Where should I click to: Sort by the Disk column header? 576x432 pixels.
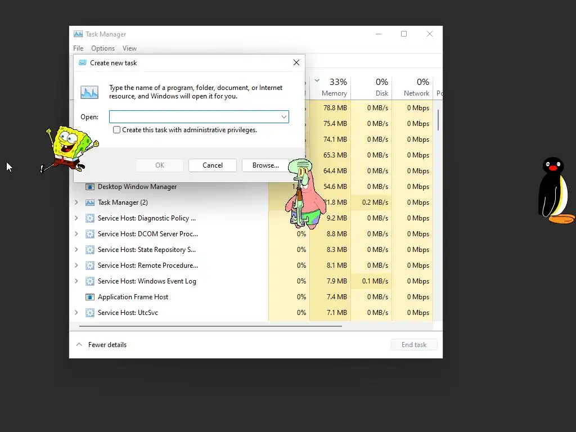click(x=371, y=87)
